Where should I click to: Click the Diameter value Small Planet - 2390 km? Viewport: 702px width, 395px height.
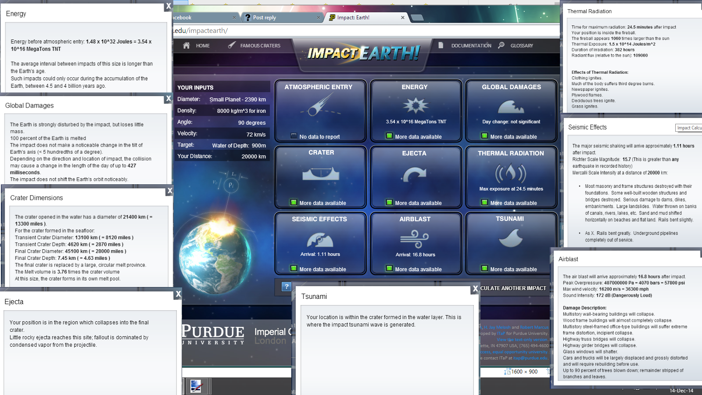point(238,100)
